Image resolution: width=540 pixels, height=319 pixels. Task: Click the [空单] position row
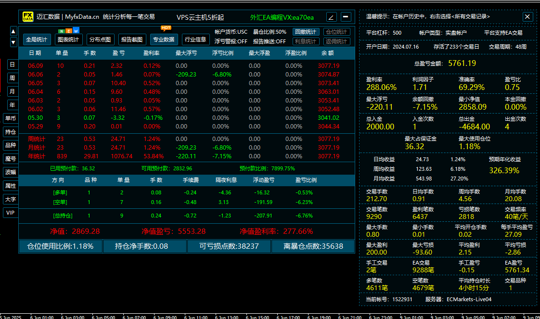[x=187, y=203]
